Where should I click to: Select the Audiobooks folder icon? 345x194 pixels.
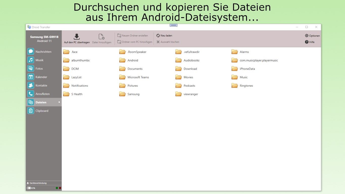pos(179,60)
